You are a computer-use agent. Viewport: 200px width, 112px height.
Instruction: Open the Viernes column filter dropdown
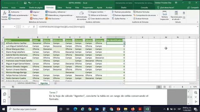click(x=84, y=40)
